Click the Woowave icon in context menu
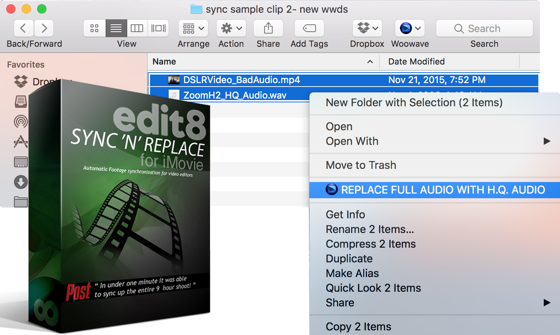This screenshot has height=335, width=560. [x=331, y=190]
